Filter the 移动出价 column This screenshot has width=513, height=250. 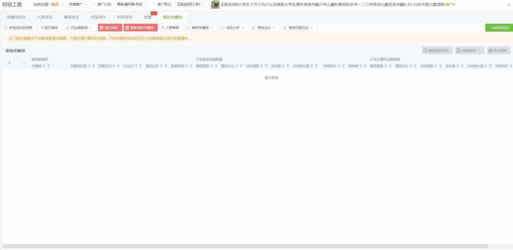(166, 66)
